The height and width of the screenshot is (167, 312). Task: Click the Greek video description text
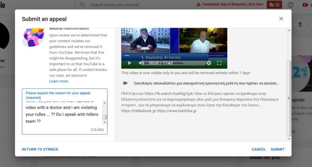200,102
